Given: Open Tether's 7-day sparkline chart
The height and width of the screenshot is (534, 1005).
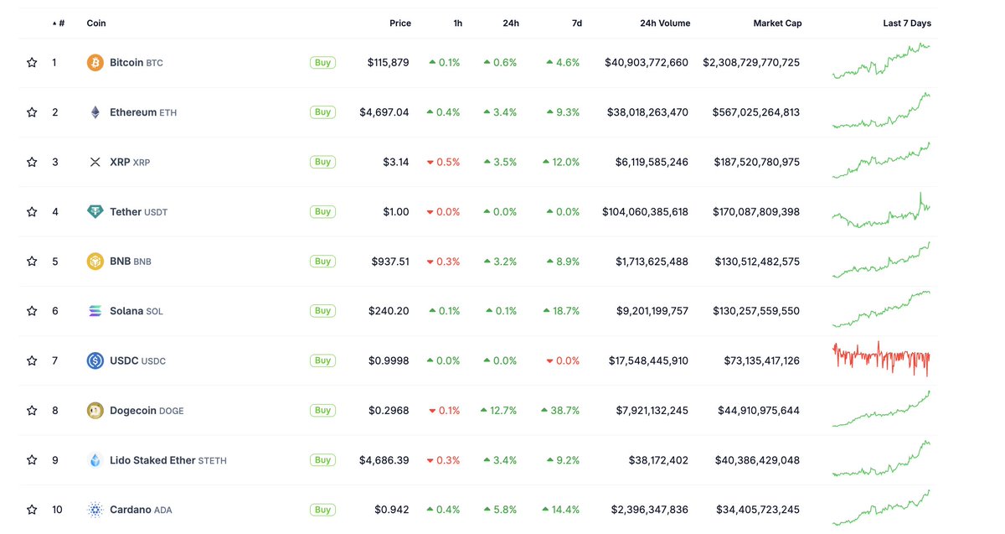Looking at the screenshot, I should 881,210.
